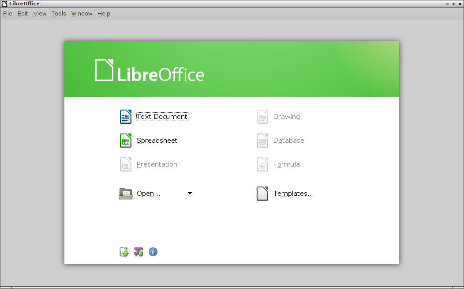
Task: Click the grayed-out Database icon
Action: click(262, 141)
